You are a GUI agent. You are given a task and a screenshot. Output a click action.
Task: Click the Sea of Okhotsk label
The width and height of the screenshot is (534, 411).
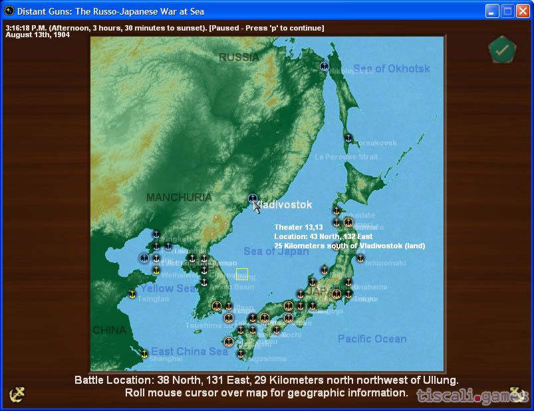coord(392,68)
